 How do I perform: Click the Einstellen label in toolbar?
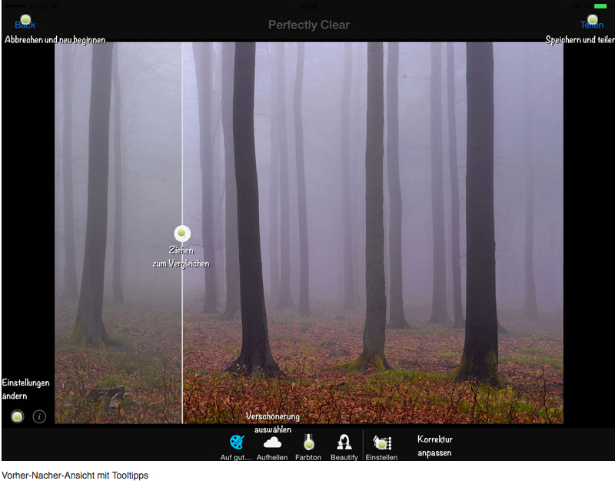381,458
